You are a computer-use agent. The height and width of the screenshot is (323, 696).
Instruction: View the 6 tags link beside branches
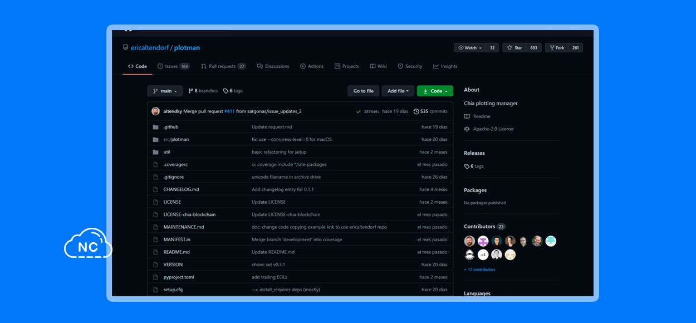click(x=233, y=91)
